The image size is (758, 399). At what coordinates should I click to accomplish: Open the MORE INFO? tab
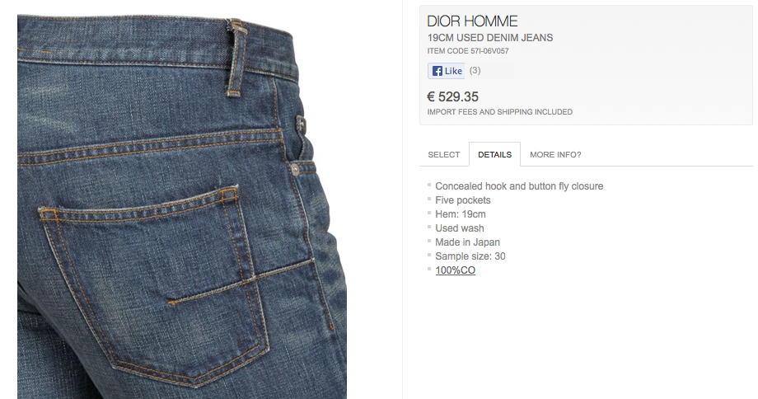pyautogui.click(x=555, y=155)
